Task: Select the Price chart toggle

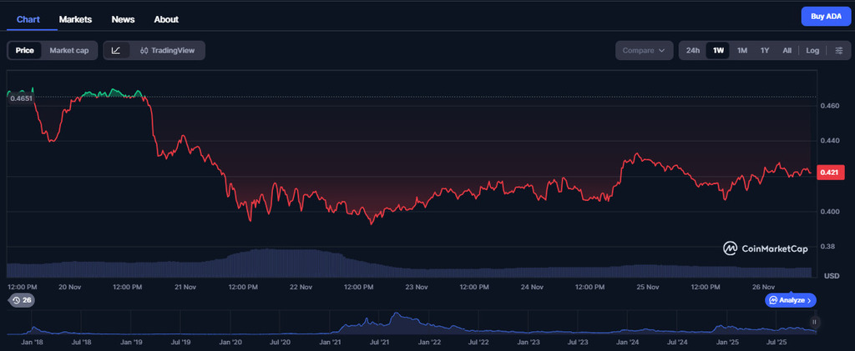Action: click(25, 51)
